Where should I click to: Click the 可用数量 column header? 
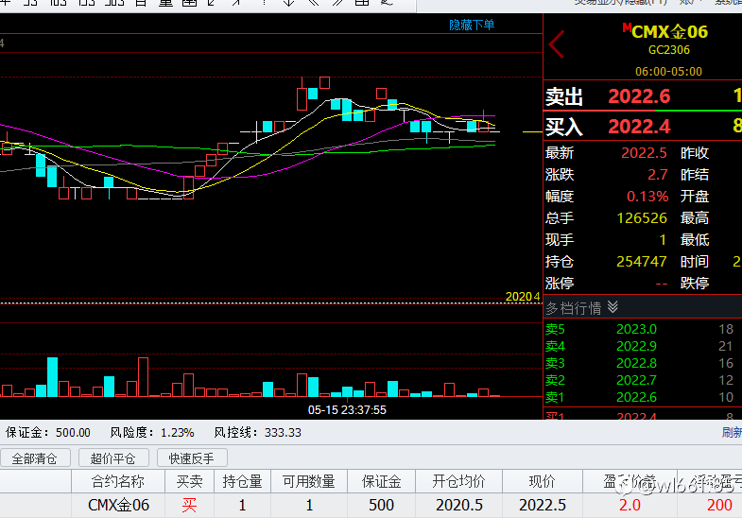[309, 481]
